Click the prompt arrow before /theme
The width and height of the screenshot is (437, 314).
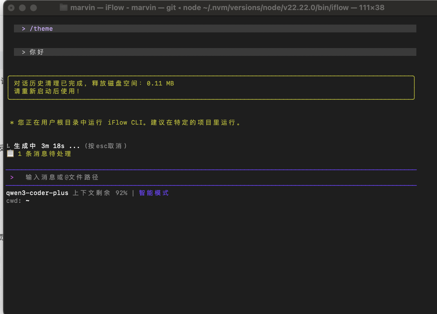24,28
